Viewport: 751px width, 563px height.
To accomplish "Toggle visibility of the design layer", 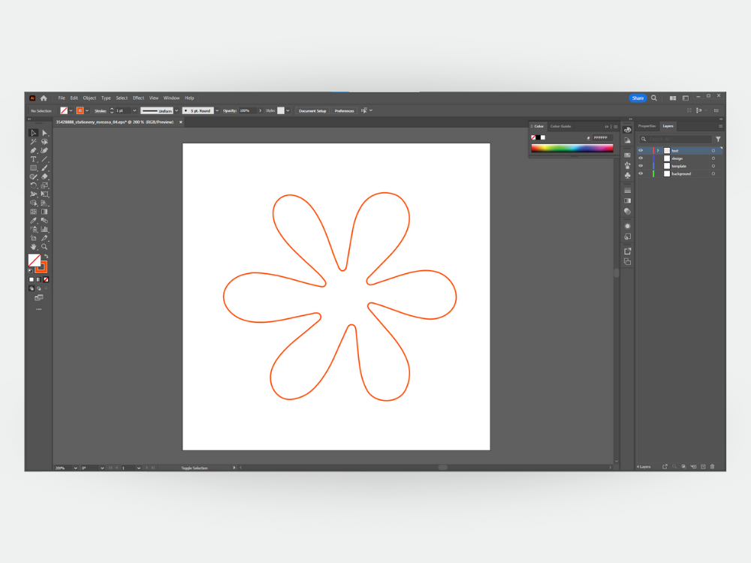I will pos(640,158).
